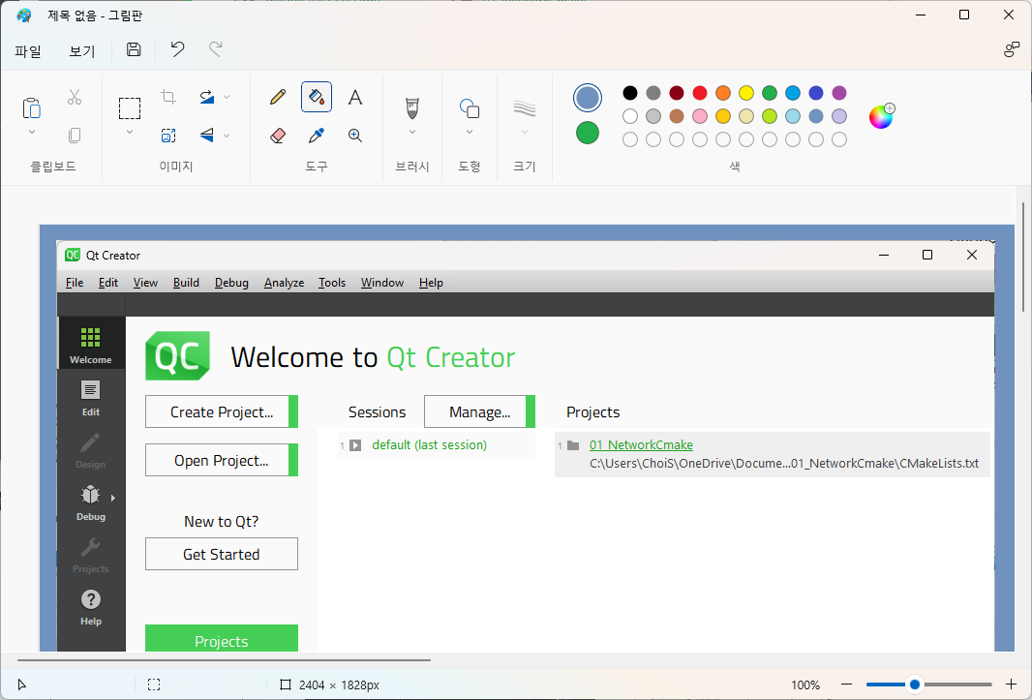Select the fill bucket tool
The width and height of the screenshot is (1032, 700).
pyautogui.click(x=317, y=98)
